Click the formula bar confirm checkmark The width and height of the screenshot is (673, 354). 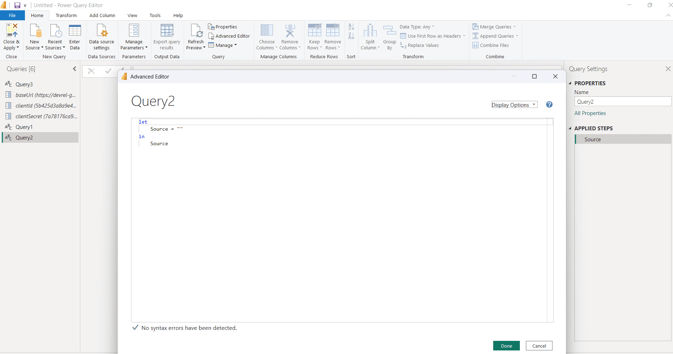tap(108, 71)
